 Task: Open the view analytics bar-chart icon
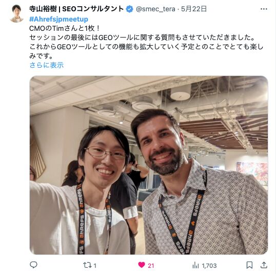tap(195, 265)
